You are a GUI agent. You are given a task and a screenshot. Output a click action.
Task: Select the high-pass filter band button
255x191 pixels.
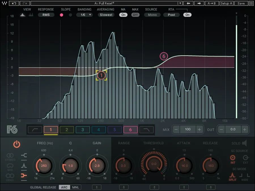(x=35, y=130)
